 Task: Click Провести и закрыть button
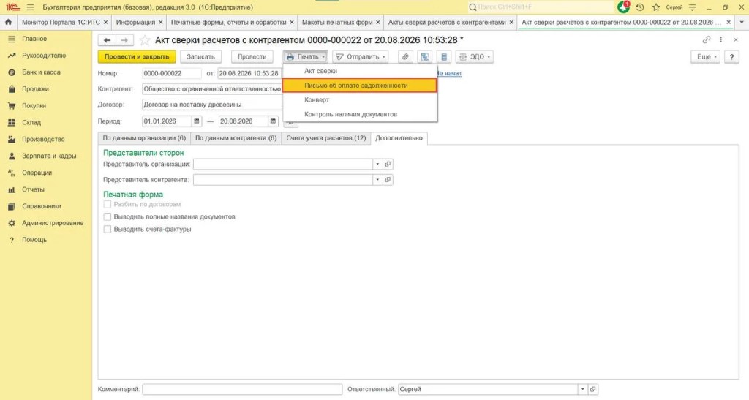[137, 57]
